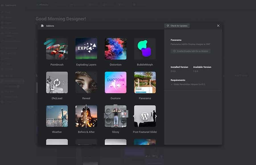Click the partially visible addon in the bottom row
Viewport: 256px width, 165px height.
pyautogui.click(x=57, y=143)
